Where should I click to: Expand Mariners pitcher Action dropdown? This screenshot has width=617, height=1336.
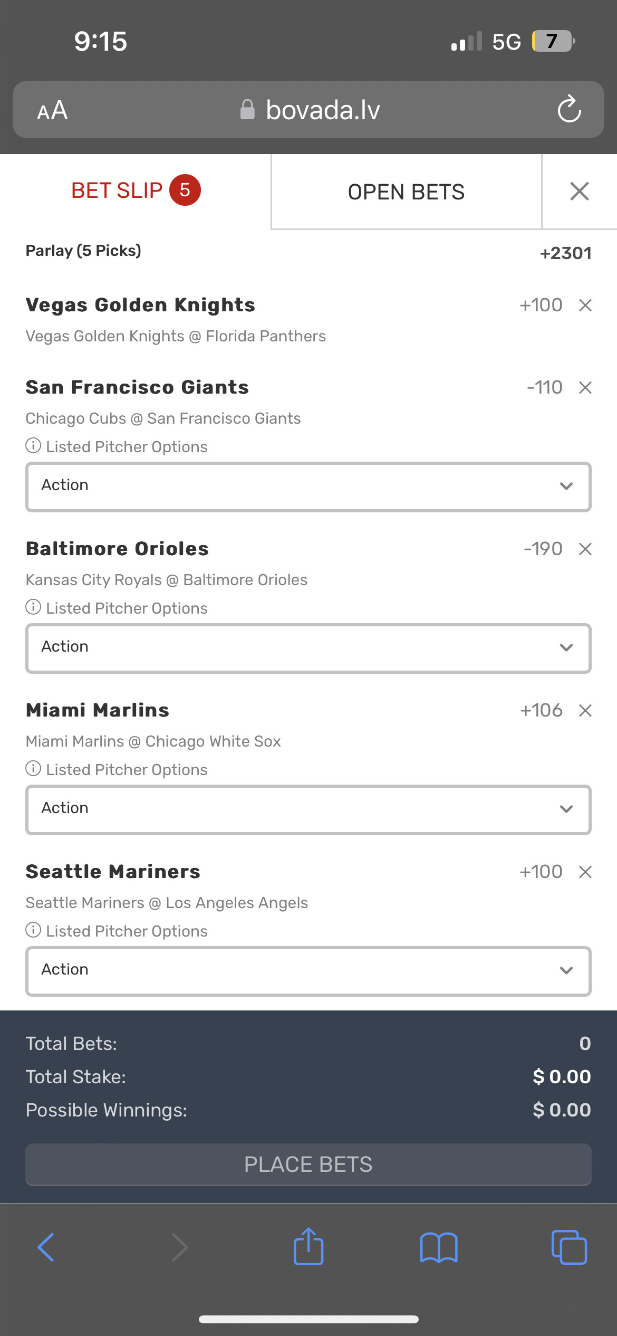(x=308, y=971)
